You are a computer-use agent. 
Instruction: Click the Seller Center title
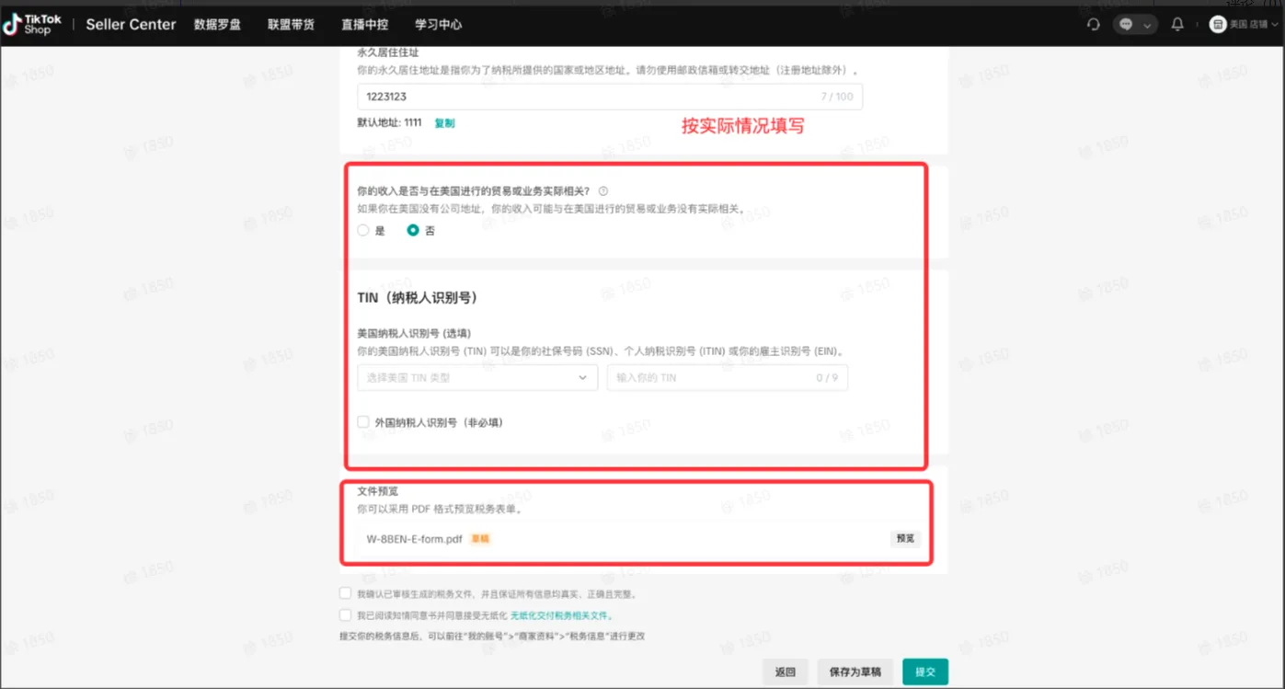coord(131,25)
